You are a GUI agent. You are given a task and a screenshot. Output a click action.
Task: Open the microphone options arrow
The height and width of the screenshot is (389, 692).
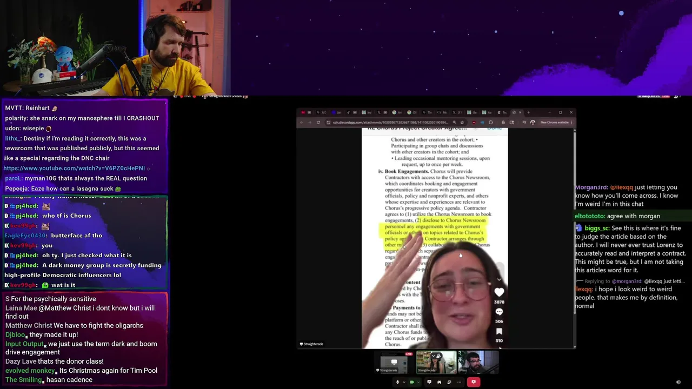(x=404, y=382)
